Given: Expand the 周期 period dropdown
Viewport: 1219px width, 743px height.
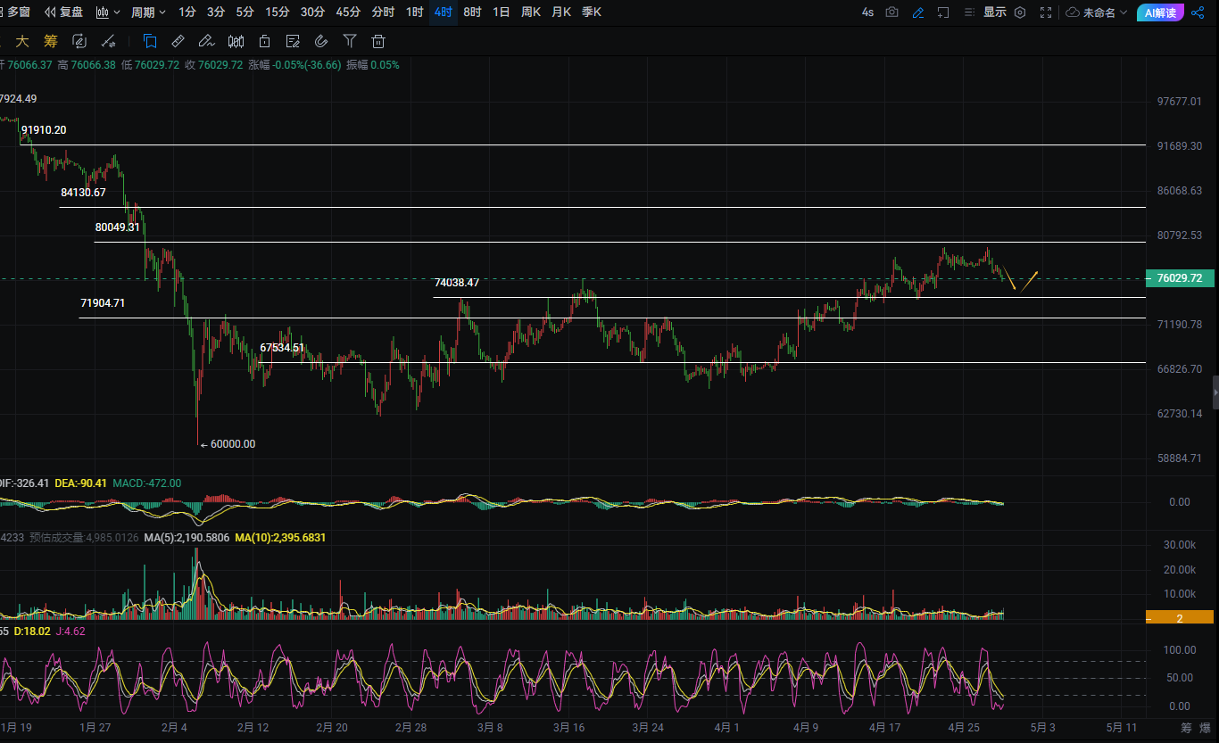Looking at the screenshot, I should pyautogui.click(x=148, y=12).
